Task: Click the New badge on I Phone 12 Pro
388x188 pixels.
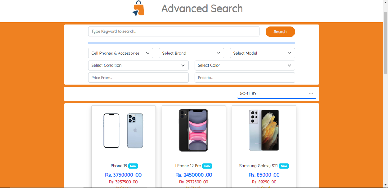Action: [207, 166]
